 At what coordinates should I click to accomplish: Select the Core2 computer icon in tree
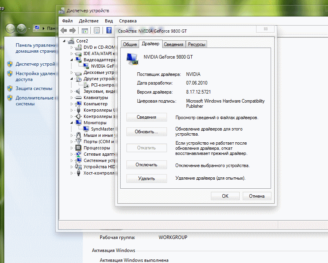[71, 41]
